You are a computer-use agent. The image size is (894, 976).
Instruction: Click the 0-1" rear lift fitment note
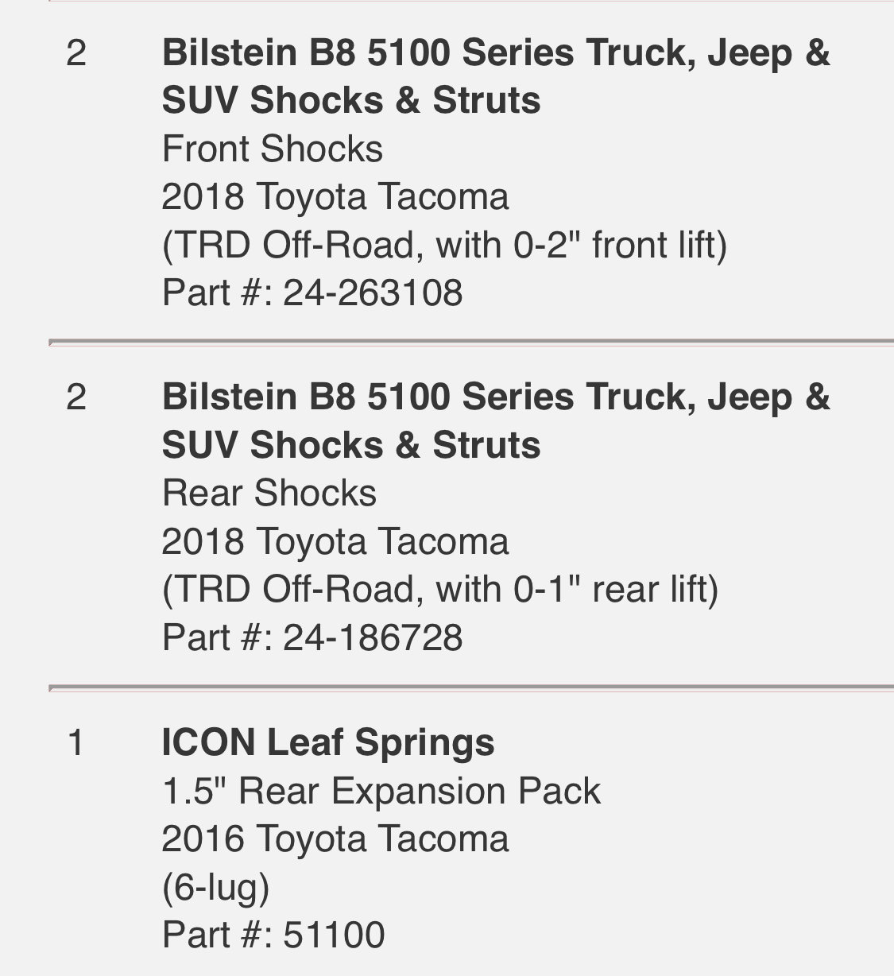(x=440, y=590)
